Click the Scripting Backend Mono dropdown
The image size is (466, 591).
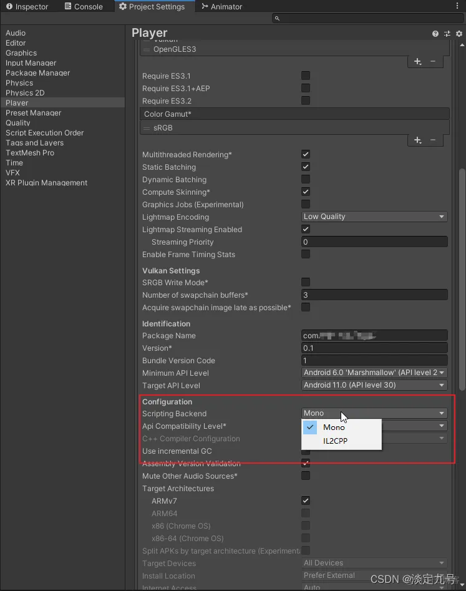pos(374,413)
